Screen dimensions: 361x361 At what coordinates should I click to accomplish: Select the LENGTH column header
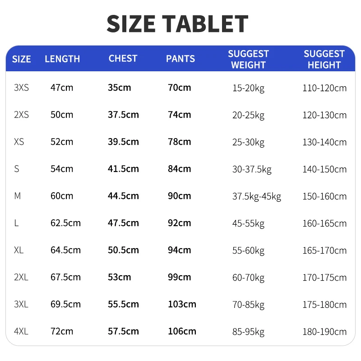pyautogui.click(x=62, y=59)
